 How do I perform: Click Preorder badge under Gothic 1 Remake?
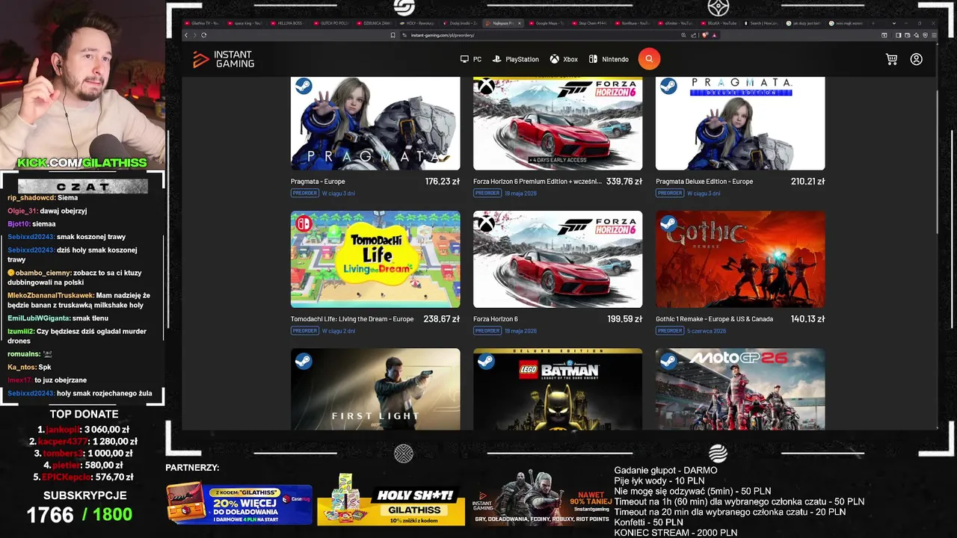[670, 331]
